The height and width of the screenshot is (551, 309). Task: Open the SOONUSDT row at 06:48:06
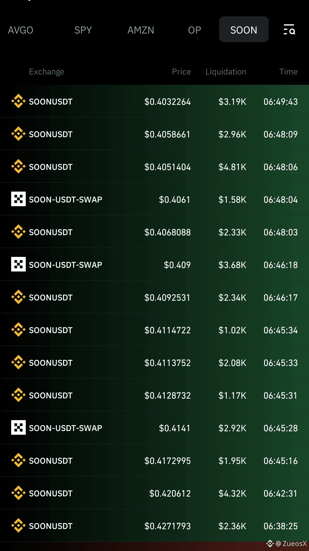154,166
